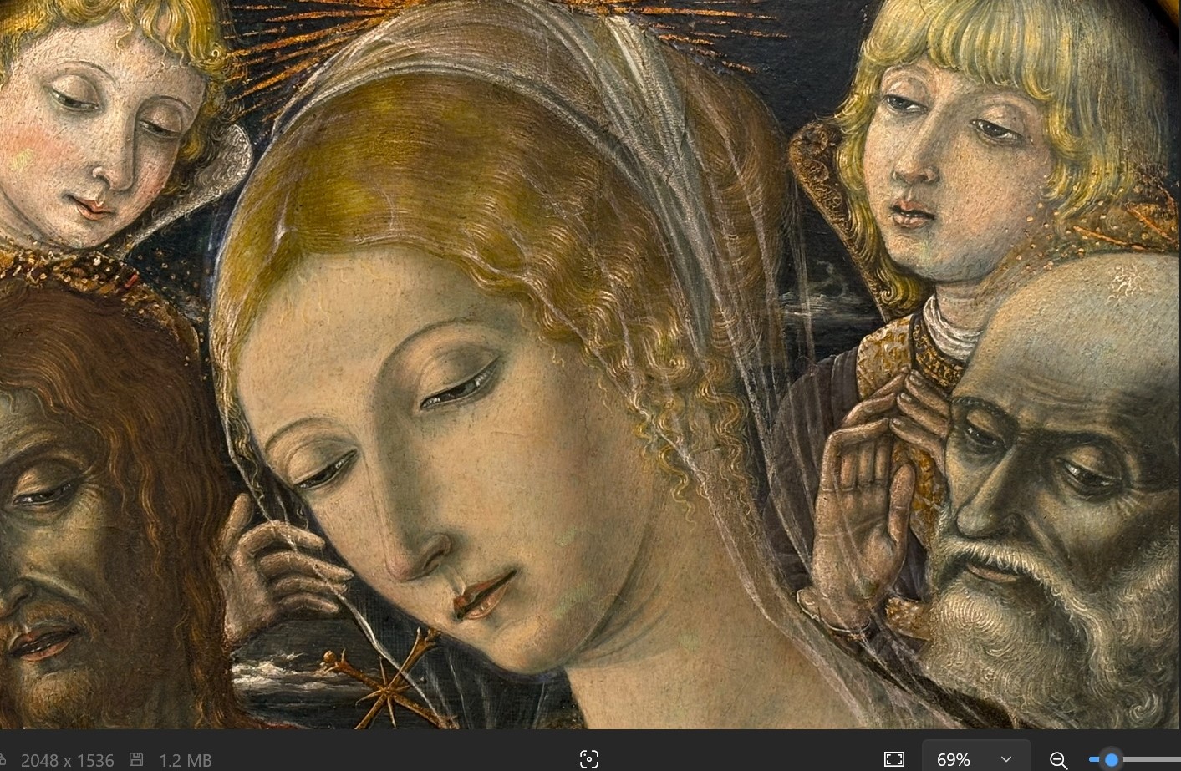This screenshot has height=771, width=1181.
Task: Expand the chevron beside the zoom percentage
Action: [1005, 759]
